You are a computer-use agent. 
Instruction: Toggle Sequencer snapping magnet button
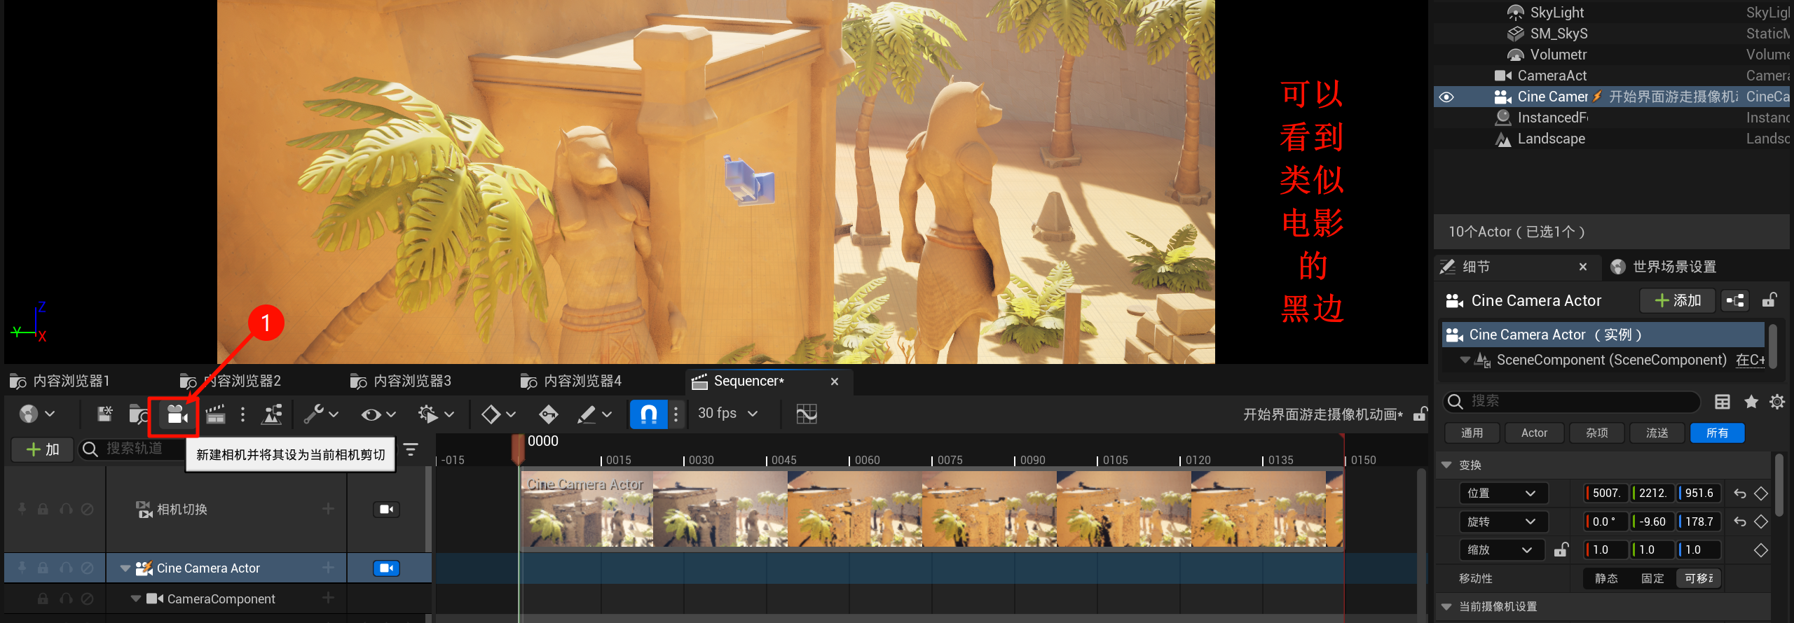coord(648,414)
